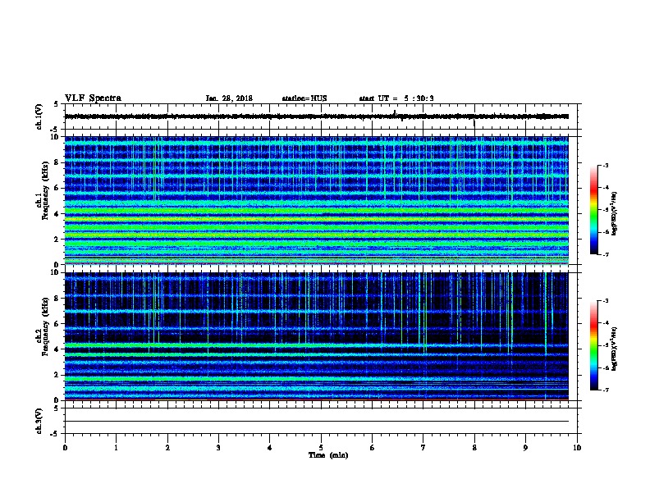
Task: Click the ch.2 spectrogram color scale bar
Action: [x=594, y=345]
